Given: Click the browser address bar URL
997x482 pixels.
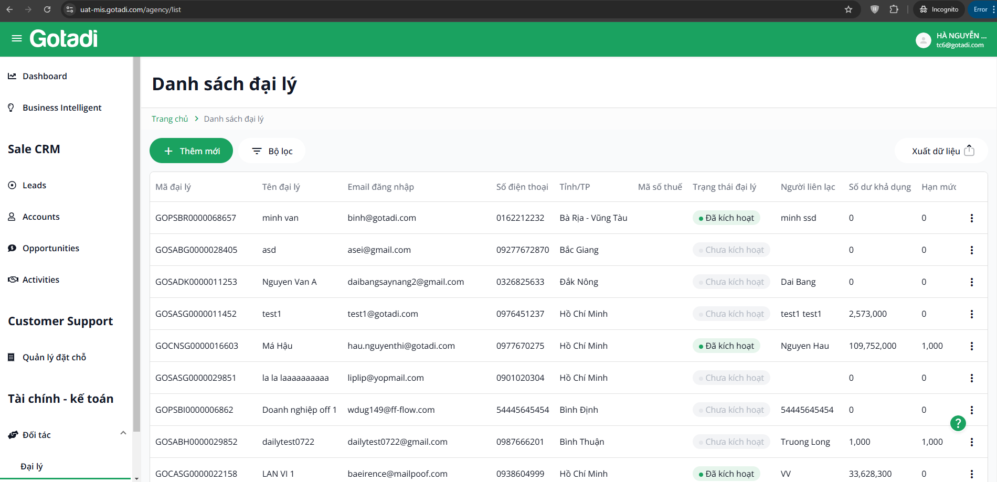Looking at the screenshot, I should 130,9.
